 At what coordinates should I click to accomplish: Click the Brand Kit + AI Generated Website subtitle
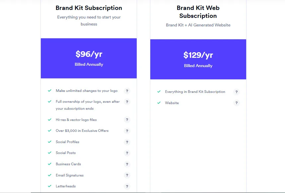click(x=198, y=25)
